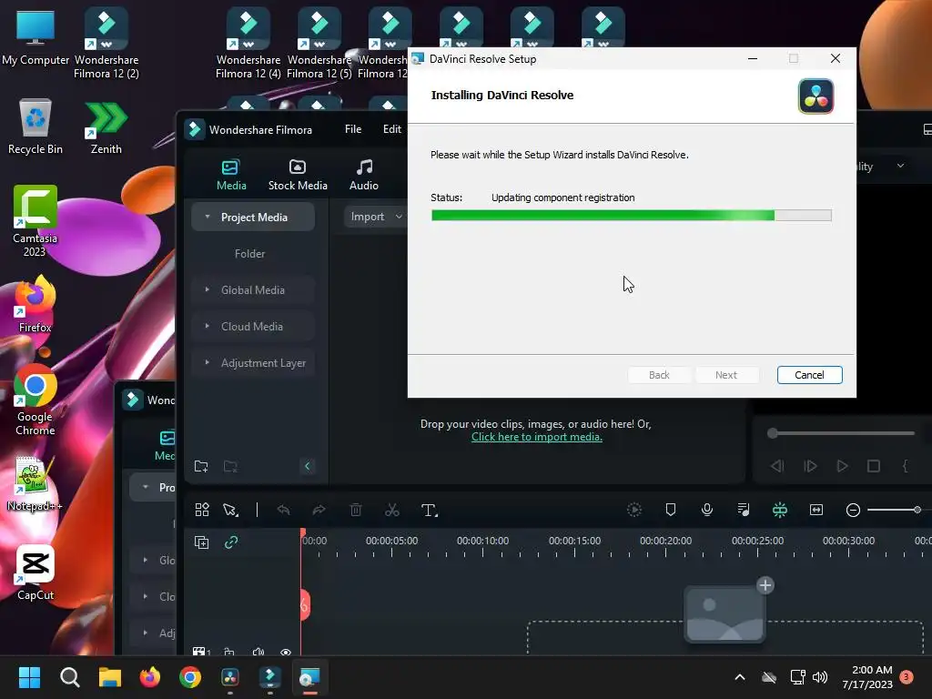
Task: Collapse the Project Media tree item
Action: coord(208,217)
